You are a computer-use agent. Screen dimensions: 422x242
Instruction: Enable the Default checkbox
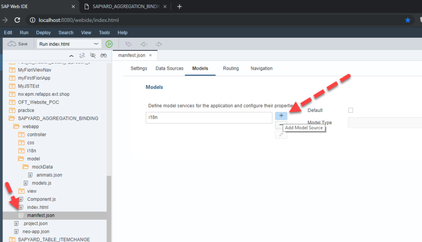[x=350, y=110]
